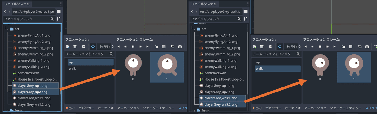
Task: Paste frame icon in right screenshot
Action: (367, 47)
